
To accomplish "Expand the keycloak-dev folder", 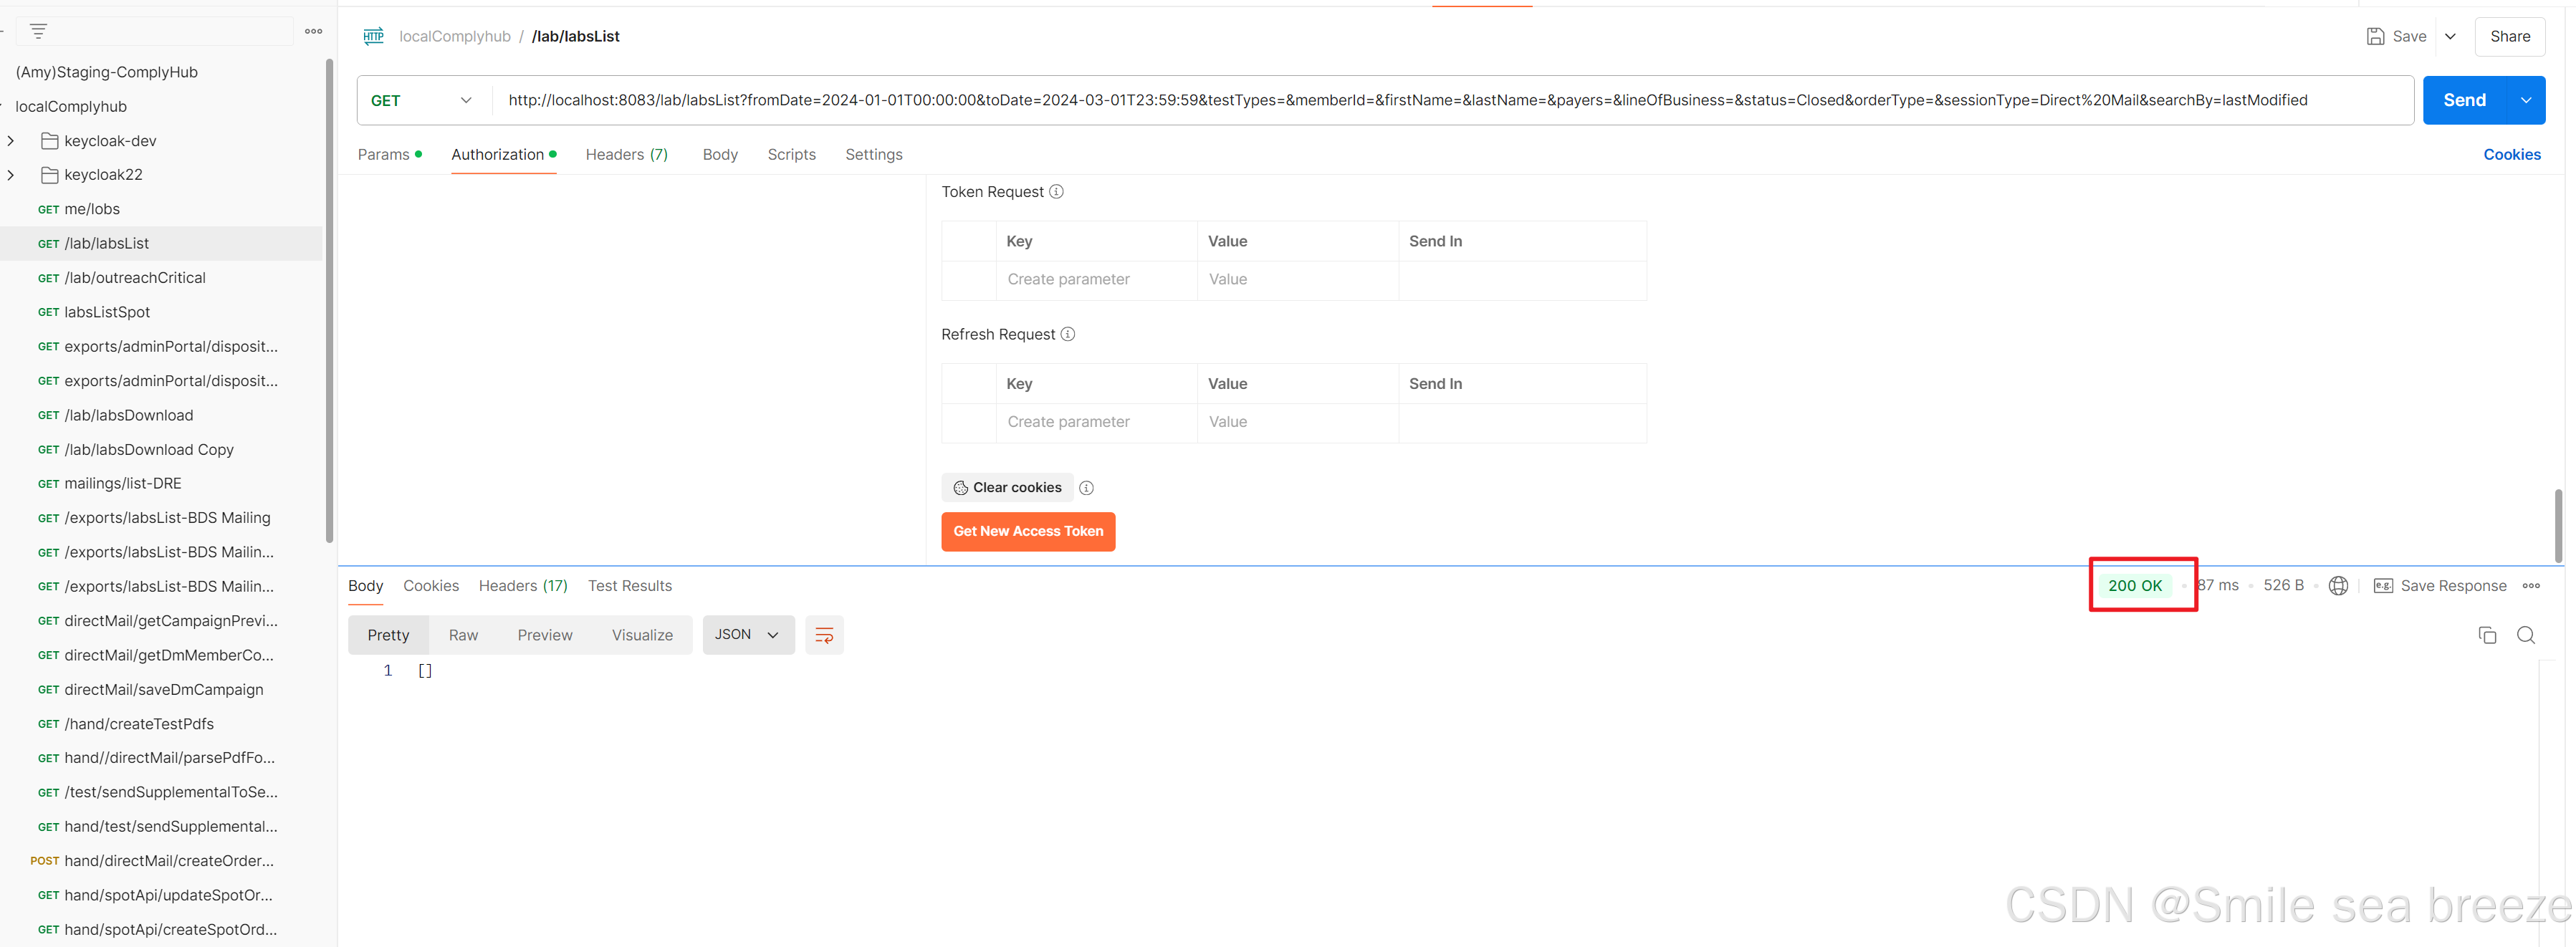I will (x=11, y=141).
